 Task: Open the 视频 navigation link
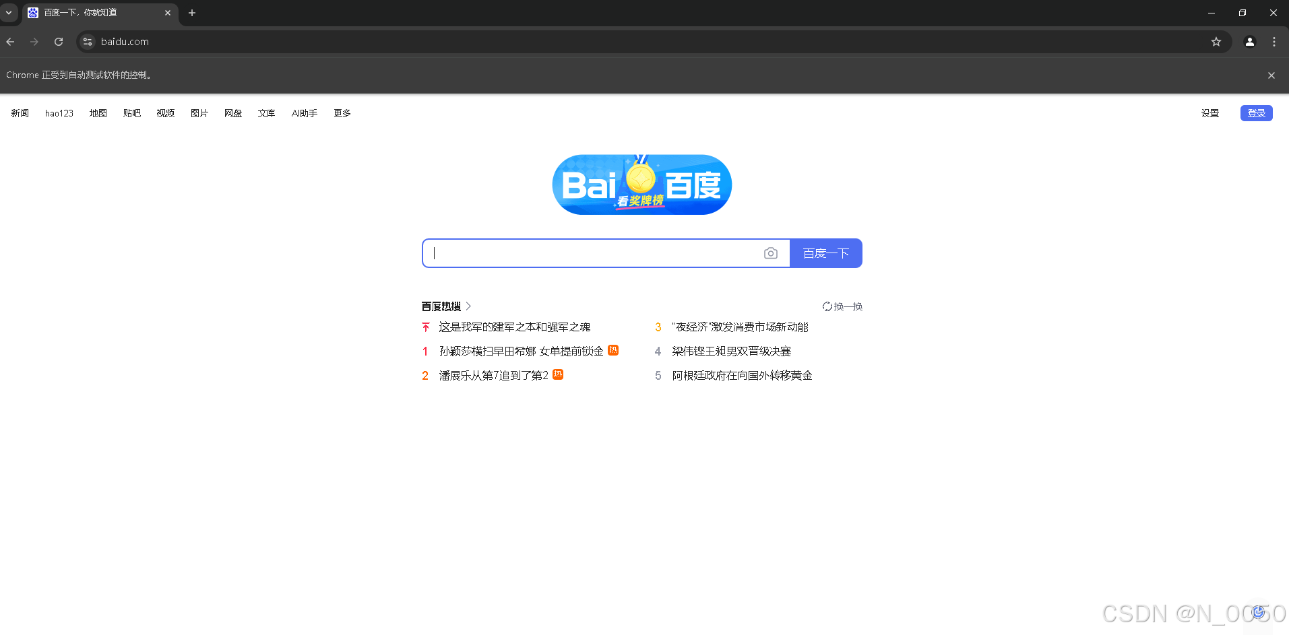point(166,113)
